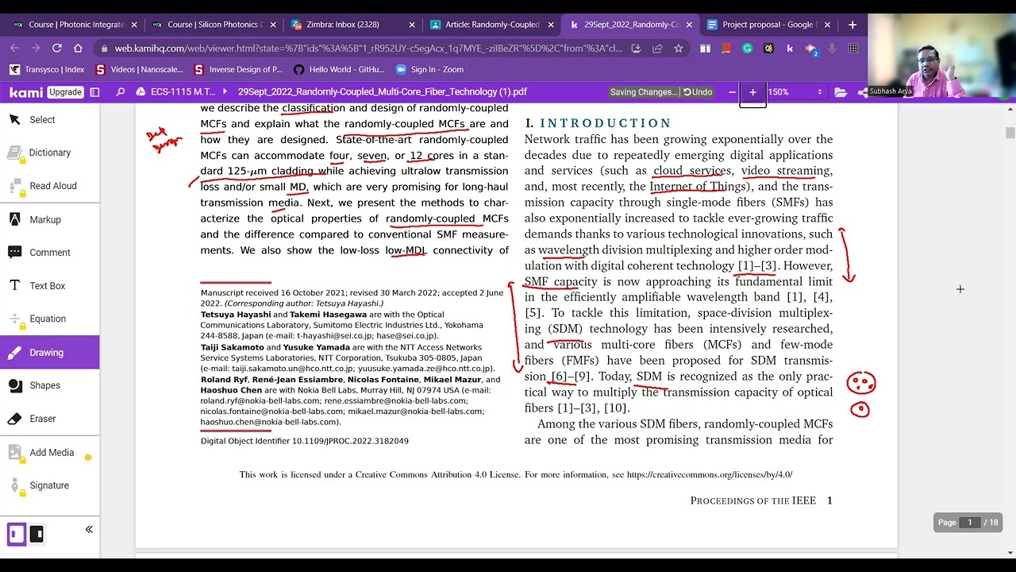Screen dimensions: 1016x572
Task: Click the creativecommons.org license link
Action: click(x=710, y=475)
